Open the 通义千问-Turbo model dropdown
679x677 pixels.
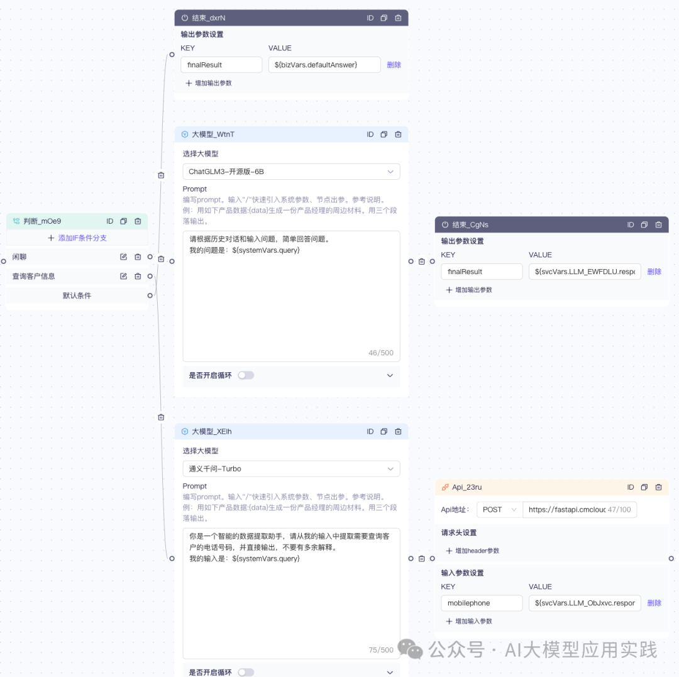coord(291,468)
